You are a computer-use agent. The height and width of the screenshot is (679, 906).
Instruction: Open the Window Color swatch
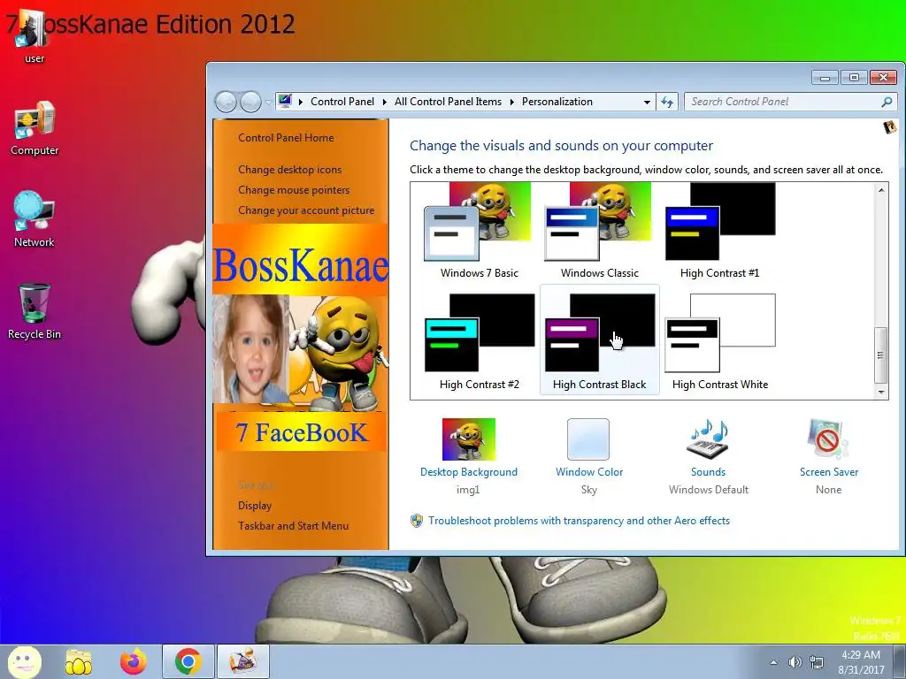(x=588, y=439)
